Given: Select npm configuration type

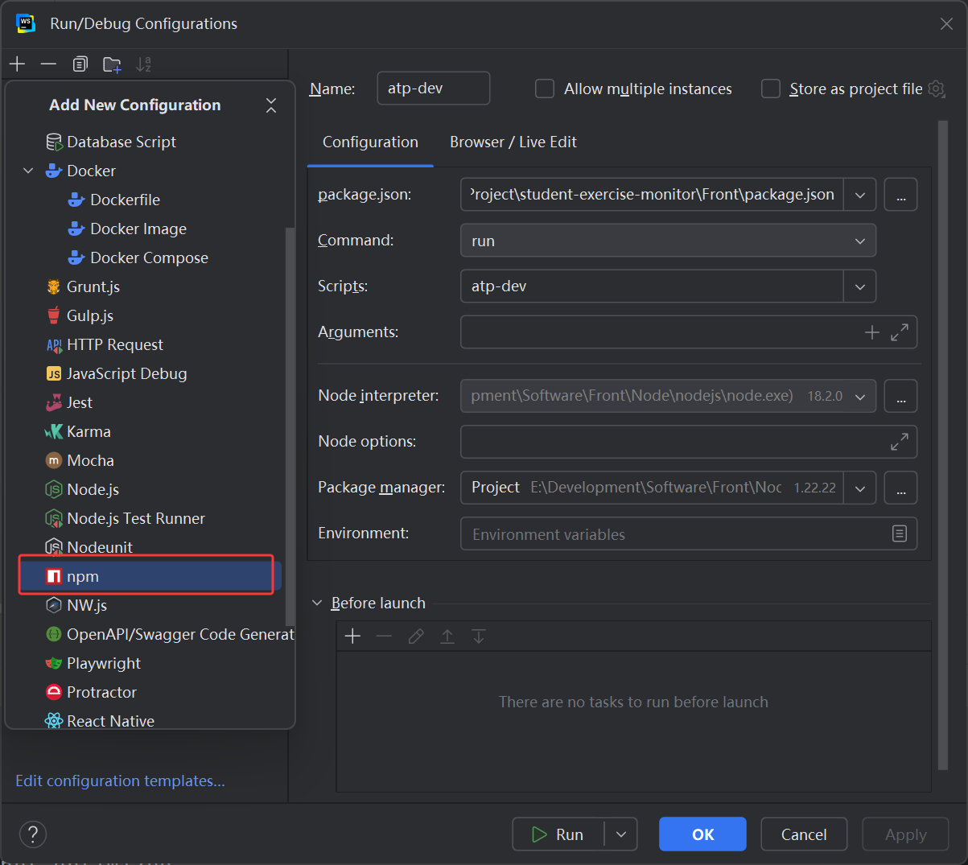Looking at the screenshot, I should [x=146, y=576].
